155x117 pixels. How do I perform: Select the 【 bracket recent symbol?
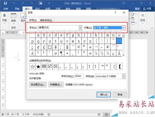tap(119, 66)
